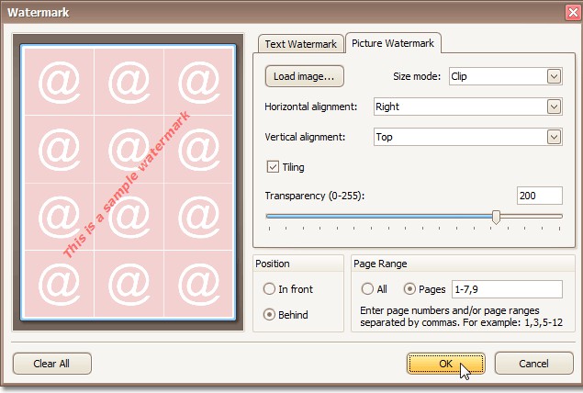Choose the Behind position radio button
This screenshot has width=583, height=393.
coord(269,314)
